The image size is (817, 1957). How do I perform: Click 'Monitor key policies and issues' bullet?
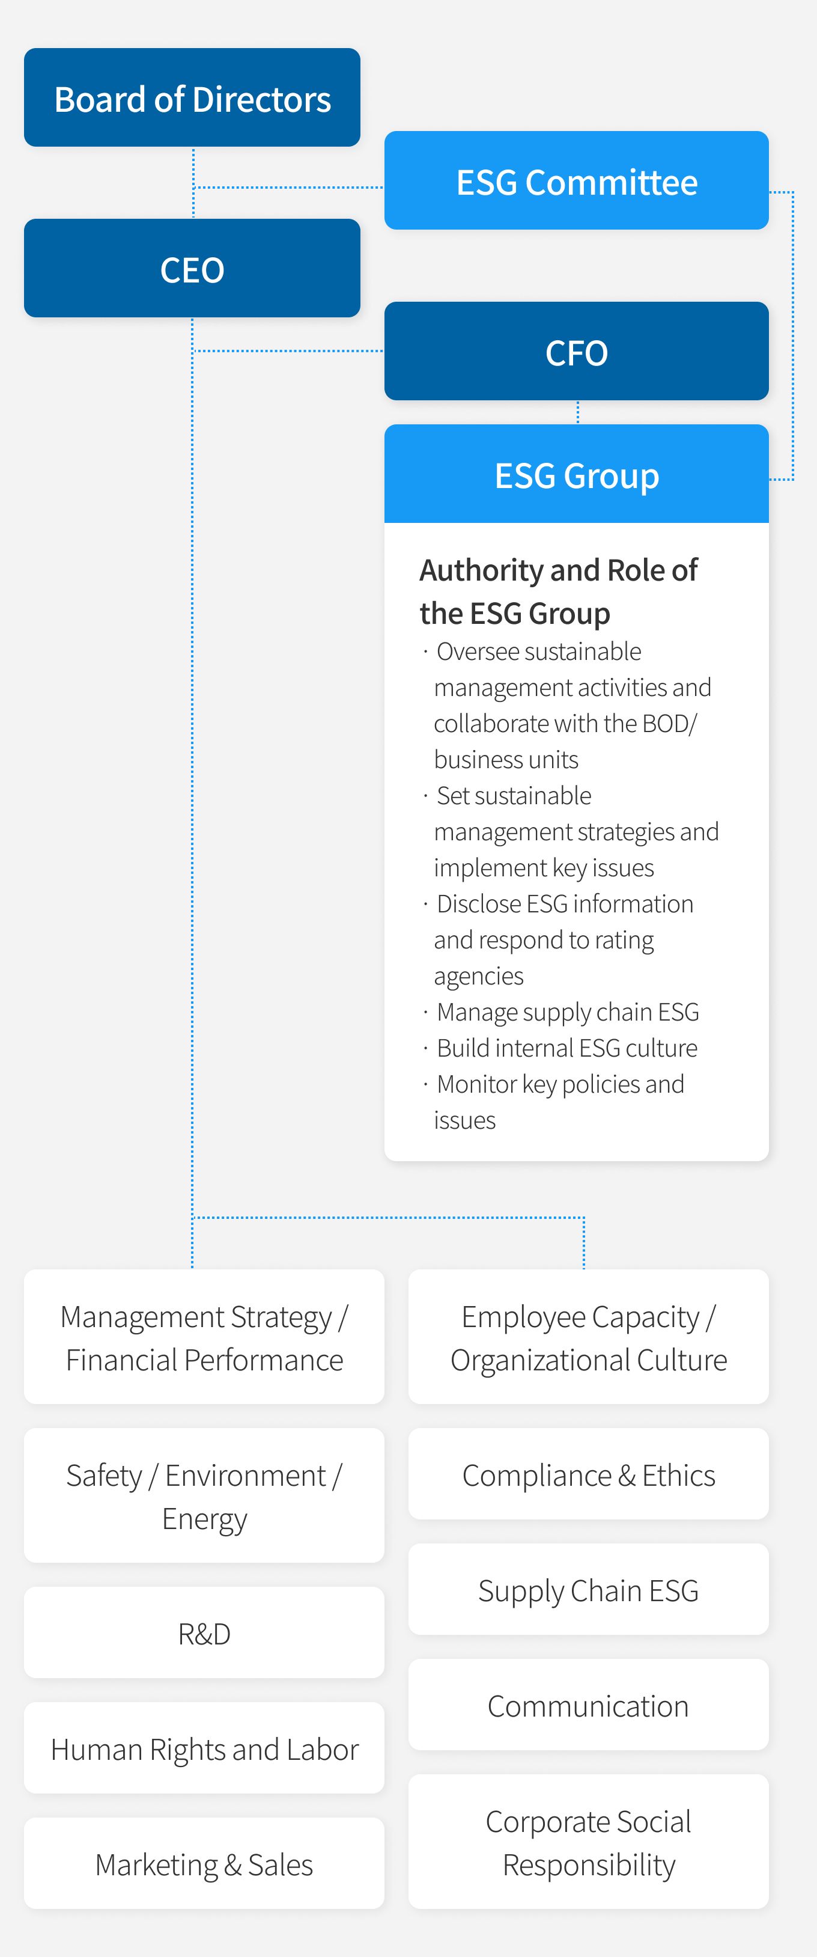click(x=553, y=1102)
